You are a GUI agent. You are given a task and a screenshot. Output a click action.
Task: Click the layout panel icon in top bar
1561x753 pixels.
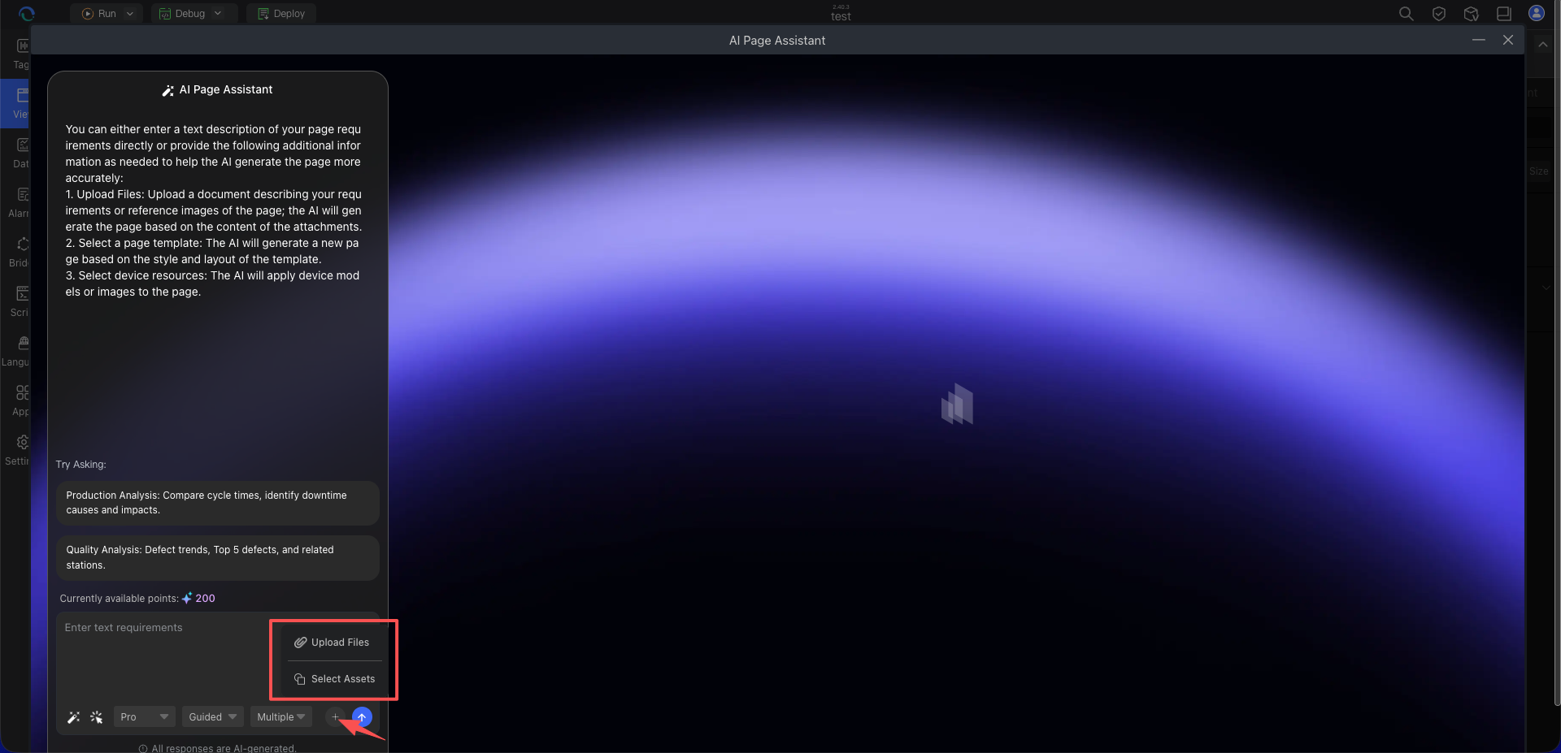coord(1504,14)
